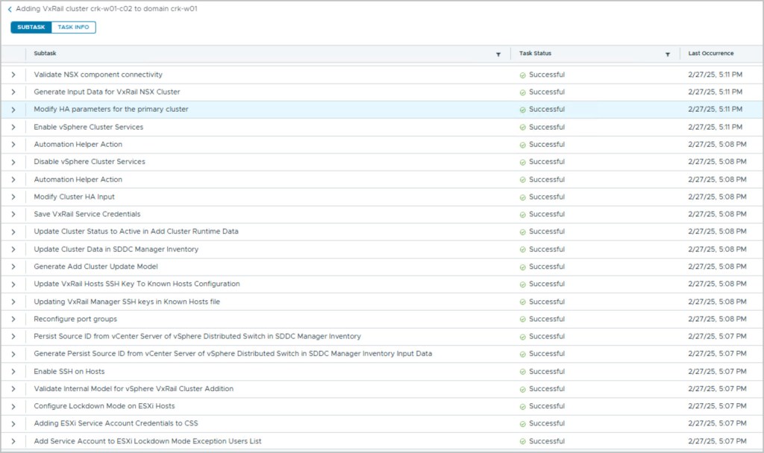The width and height of the screenshot is (764, 453).
Task: Click the success icon for Modify Cluster HA Input
Action: [523, 197]
